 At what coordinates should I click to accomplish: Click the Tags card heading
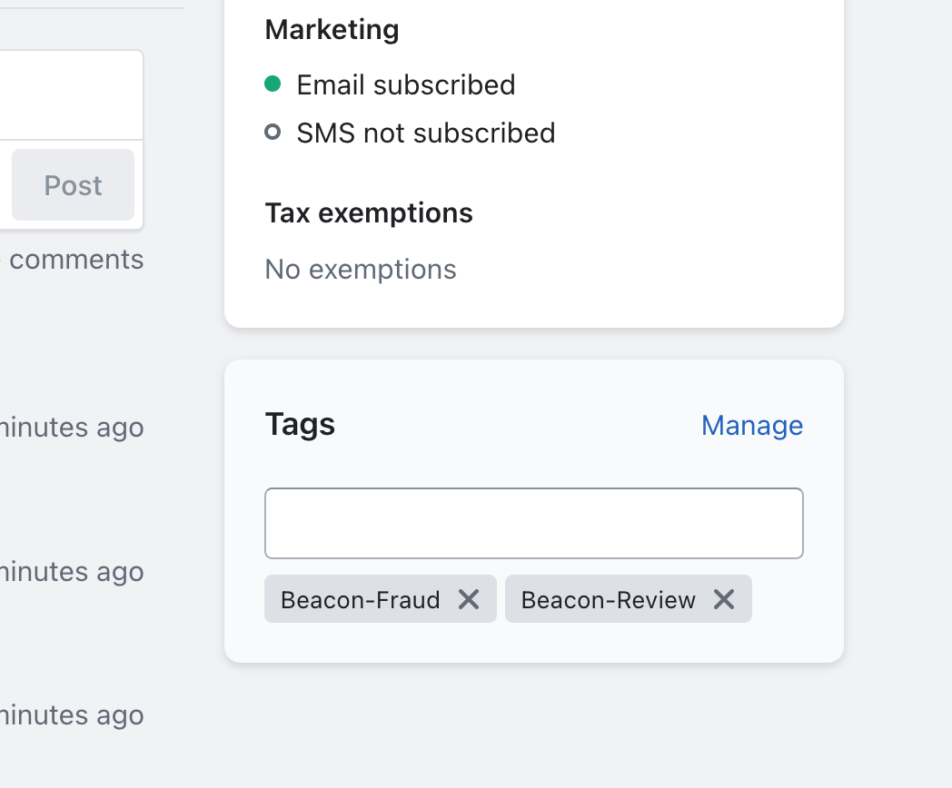point(300,424)
